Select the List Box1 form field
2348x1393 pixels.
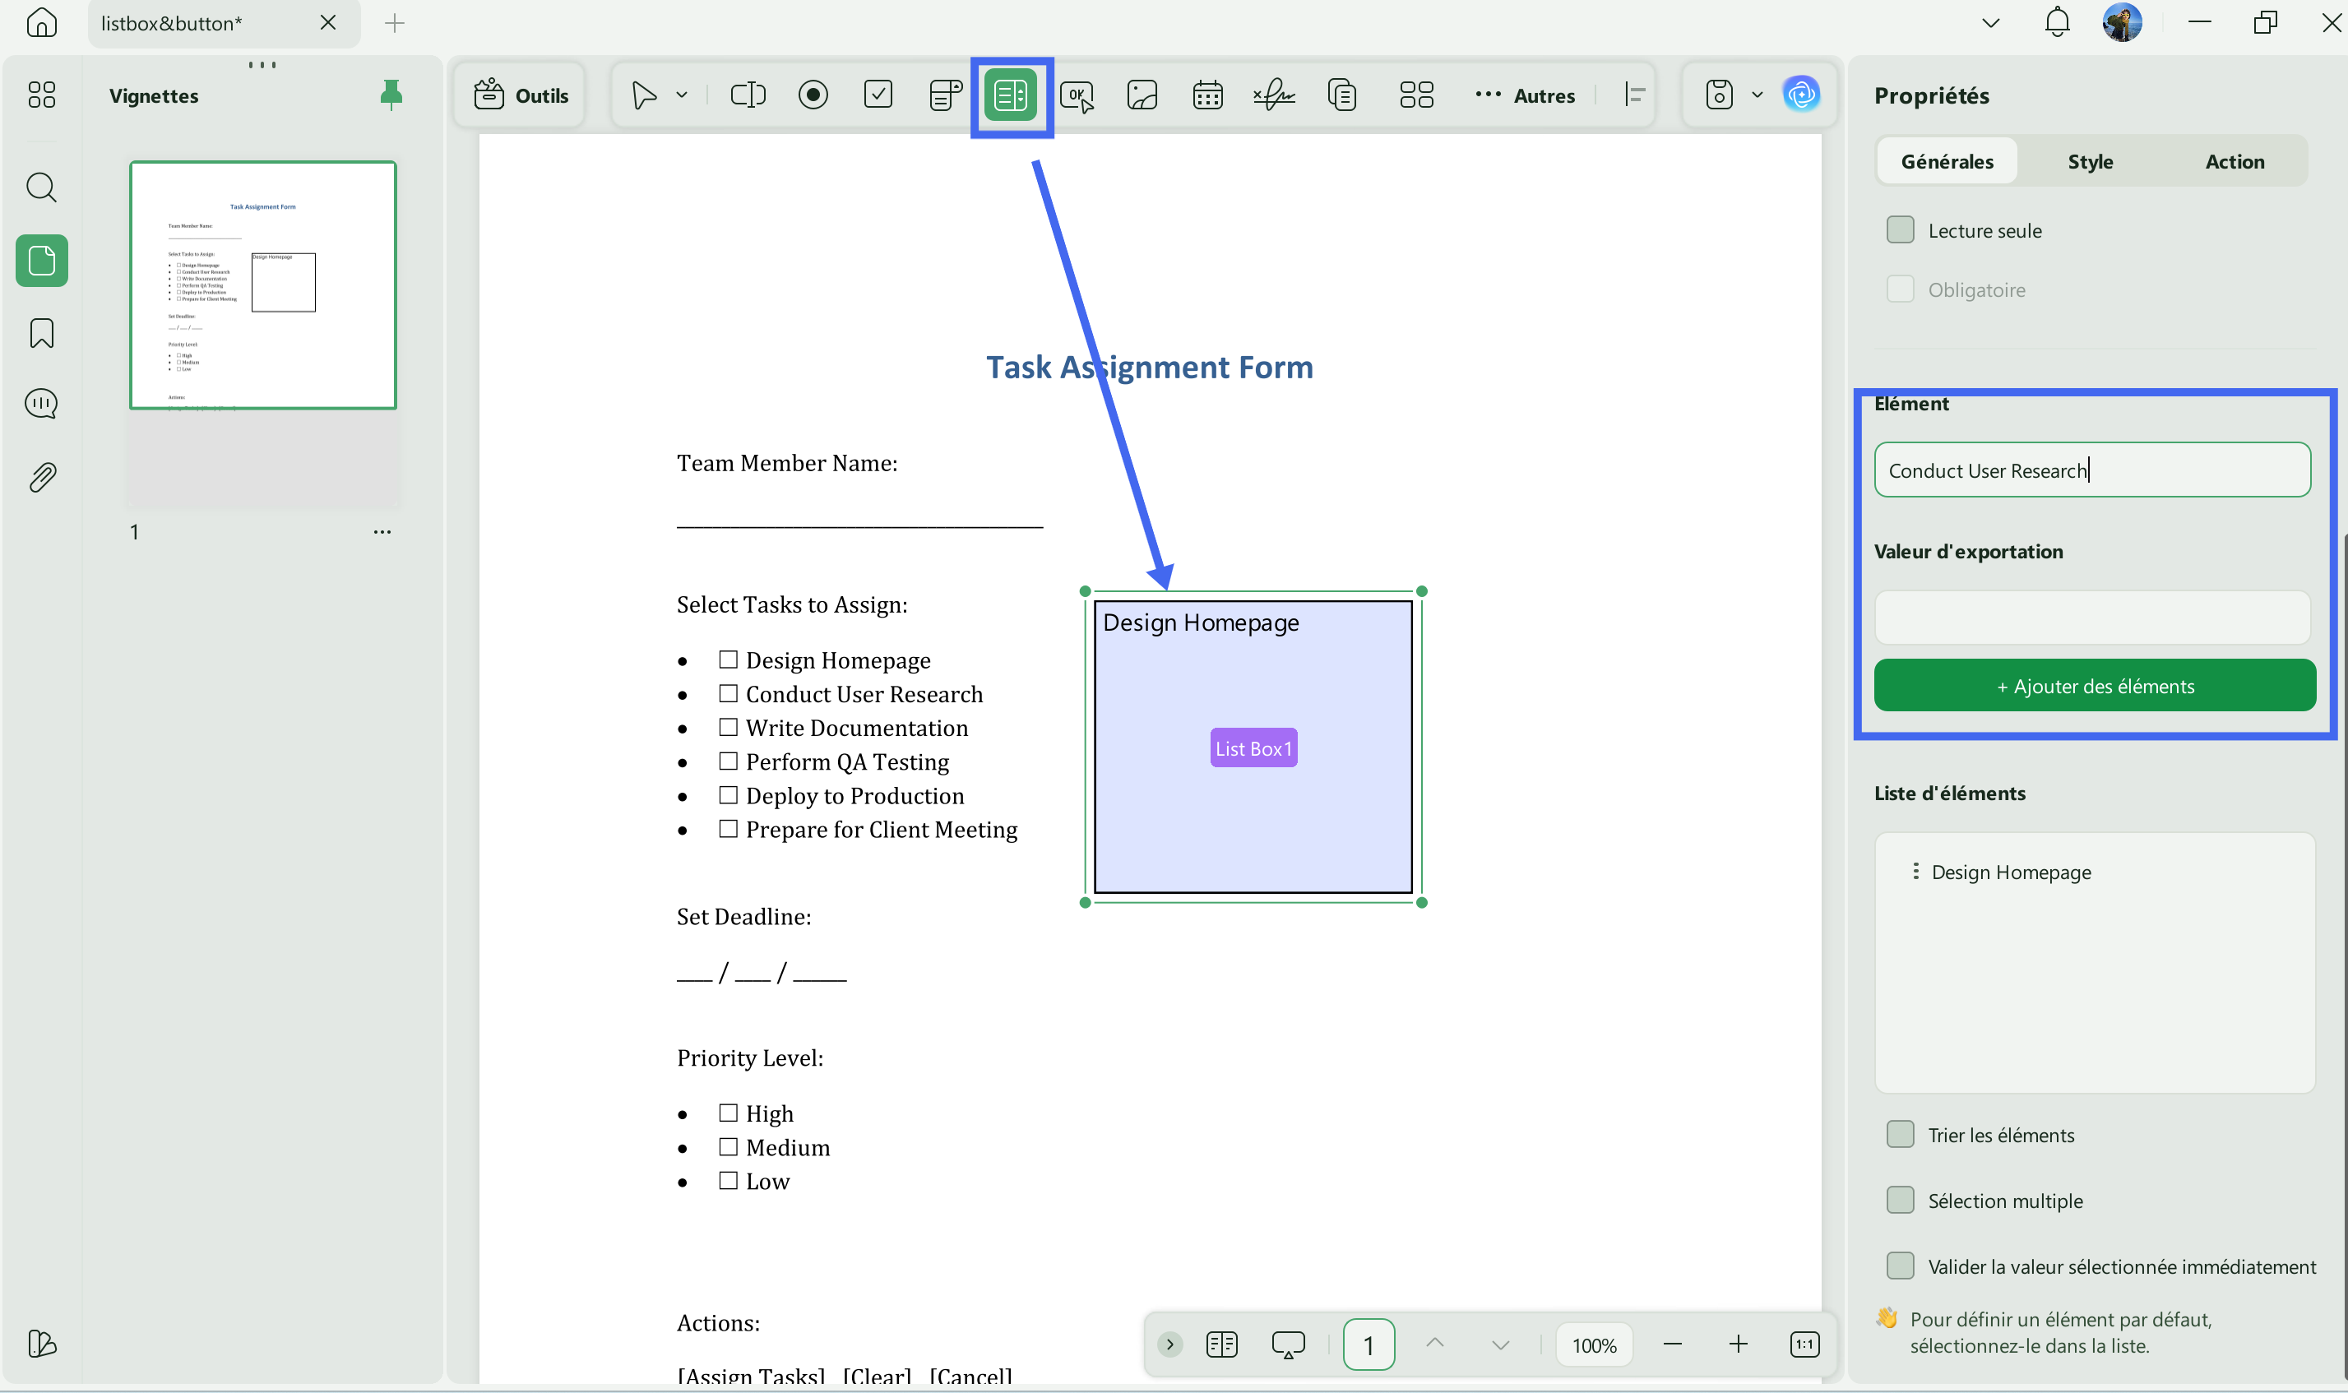(1253, 747)
